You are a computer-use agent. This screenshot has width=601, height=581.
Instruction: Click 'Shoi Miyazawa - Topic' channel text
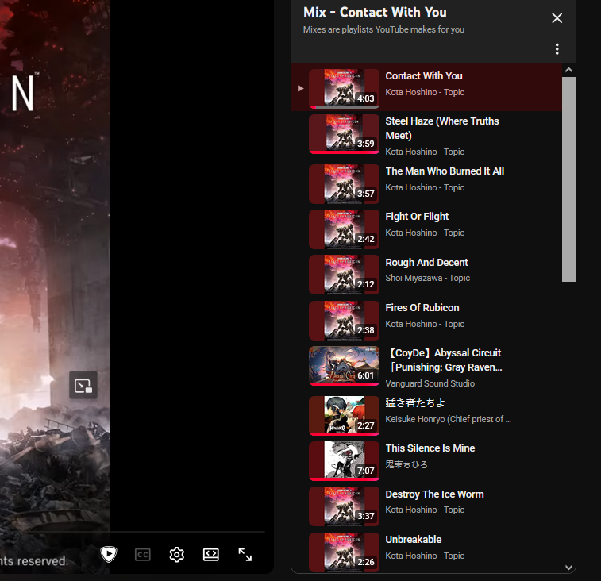tap(427, 278)
